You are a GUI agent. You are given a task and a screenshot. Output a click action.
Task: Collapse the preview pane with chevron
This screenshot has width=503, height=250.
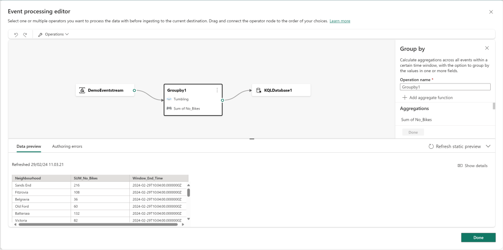point(488,146)
